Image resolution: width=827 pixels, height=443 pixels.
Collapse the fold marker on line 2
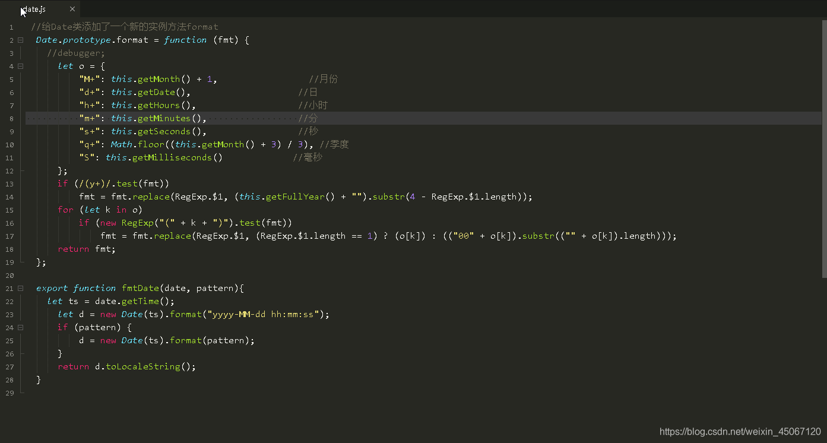coord(20,40)
